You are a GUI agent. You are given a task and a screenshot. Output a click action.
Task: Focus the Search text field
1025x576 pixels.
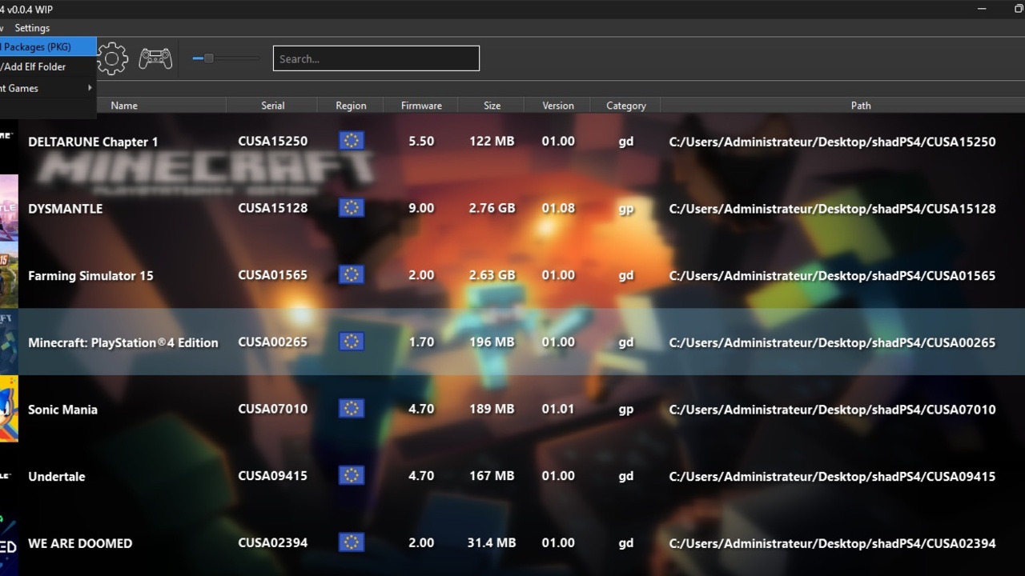(x=376, y=58)
